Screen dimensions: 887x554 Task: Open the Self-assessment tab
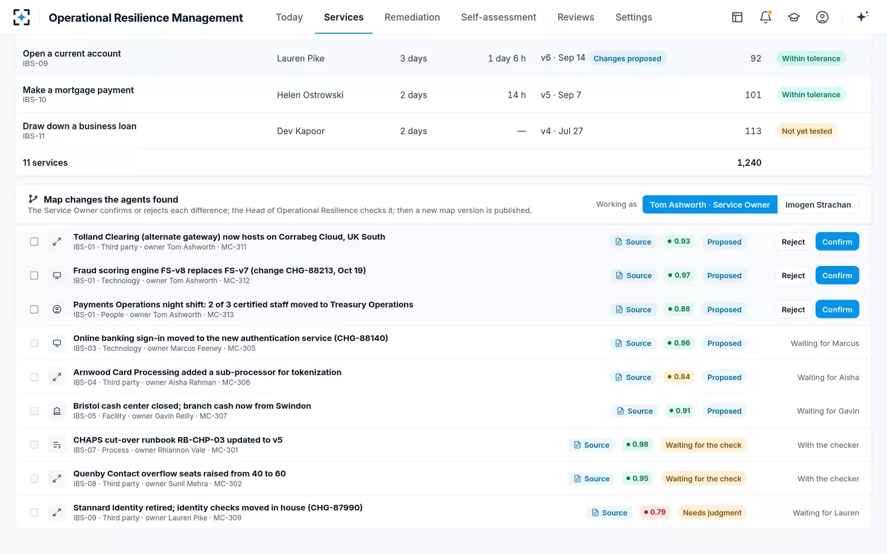click(498, 17)
